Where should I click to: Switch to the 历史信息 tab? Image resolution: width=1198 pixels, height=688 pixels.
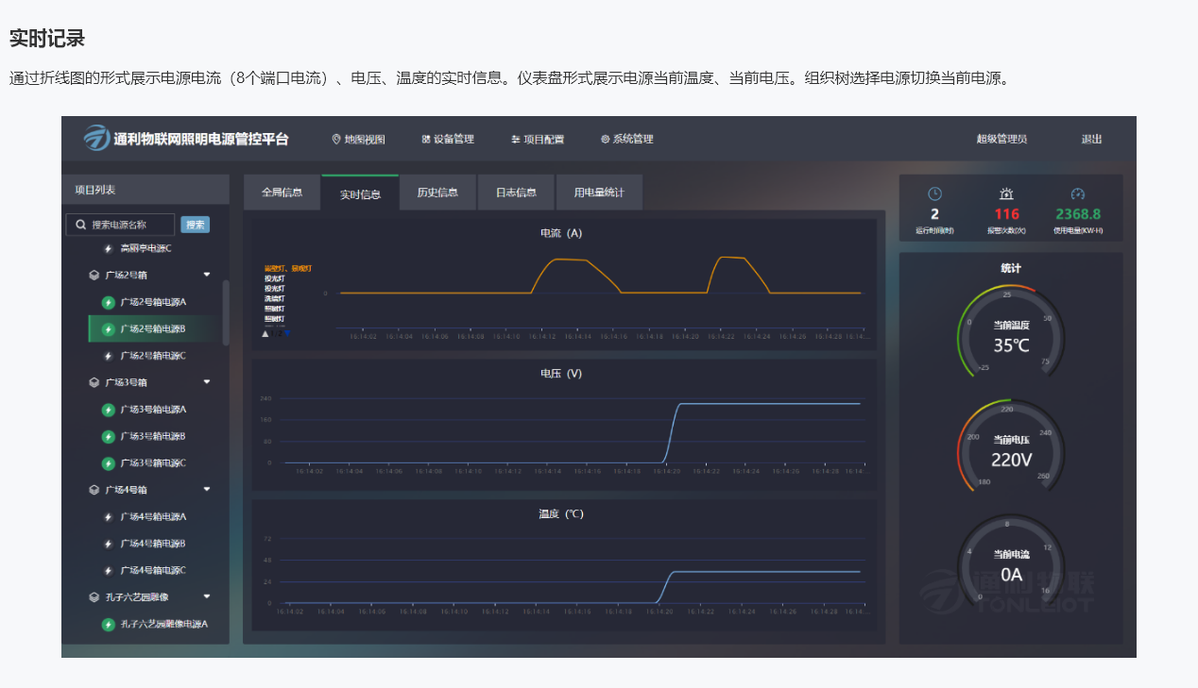(x=437, y=193)
